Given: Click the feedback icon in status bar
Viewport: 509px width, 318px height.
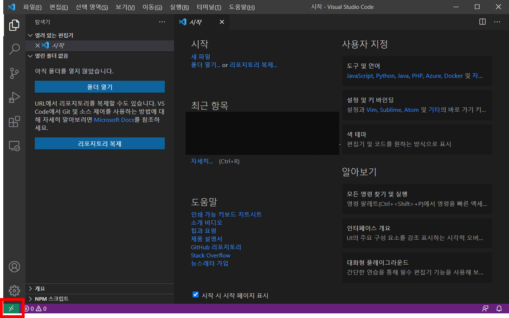Looking at the screenshot, I should (x=485, y=309).
